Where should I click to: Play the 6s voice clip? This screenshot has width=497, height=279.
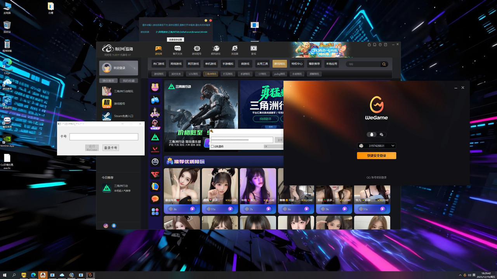pyautogui.click(x=306, y=209)
